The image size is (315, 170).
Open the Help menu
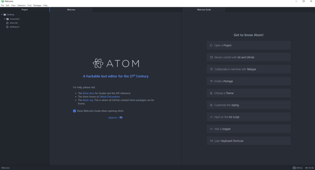point(45,6)
